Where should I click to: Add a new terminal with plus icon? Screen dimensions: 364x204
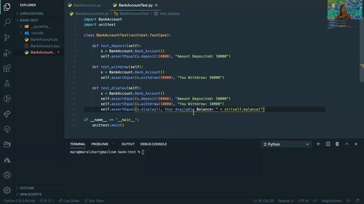318,144
